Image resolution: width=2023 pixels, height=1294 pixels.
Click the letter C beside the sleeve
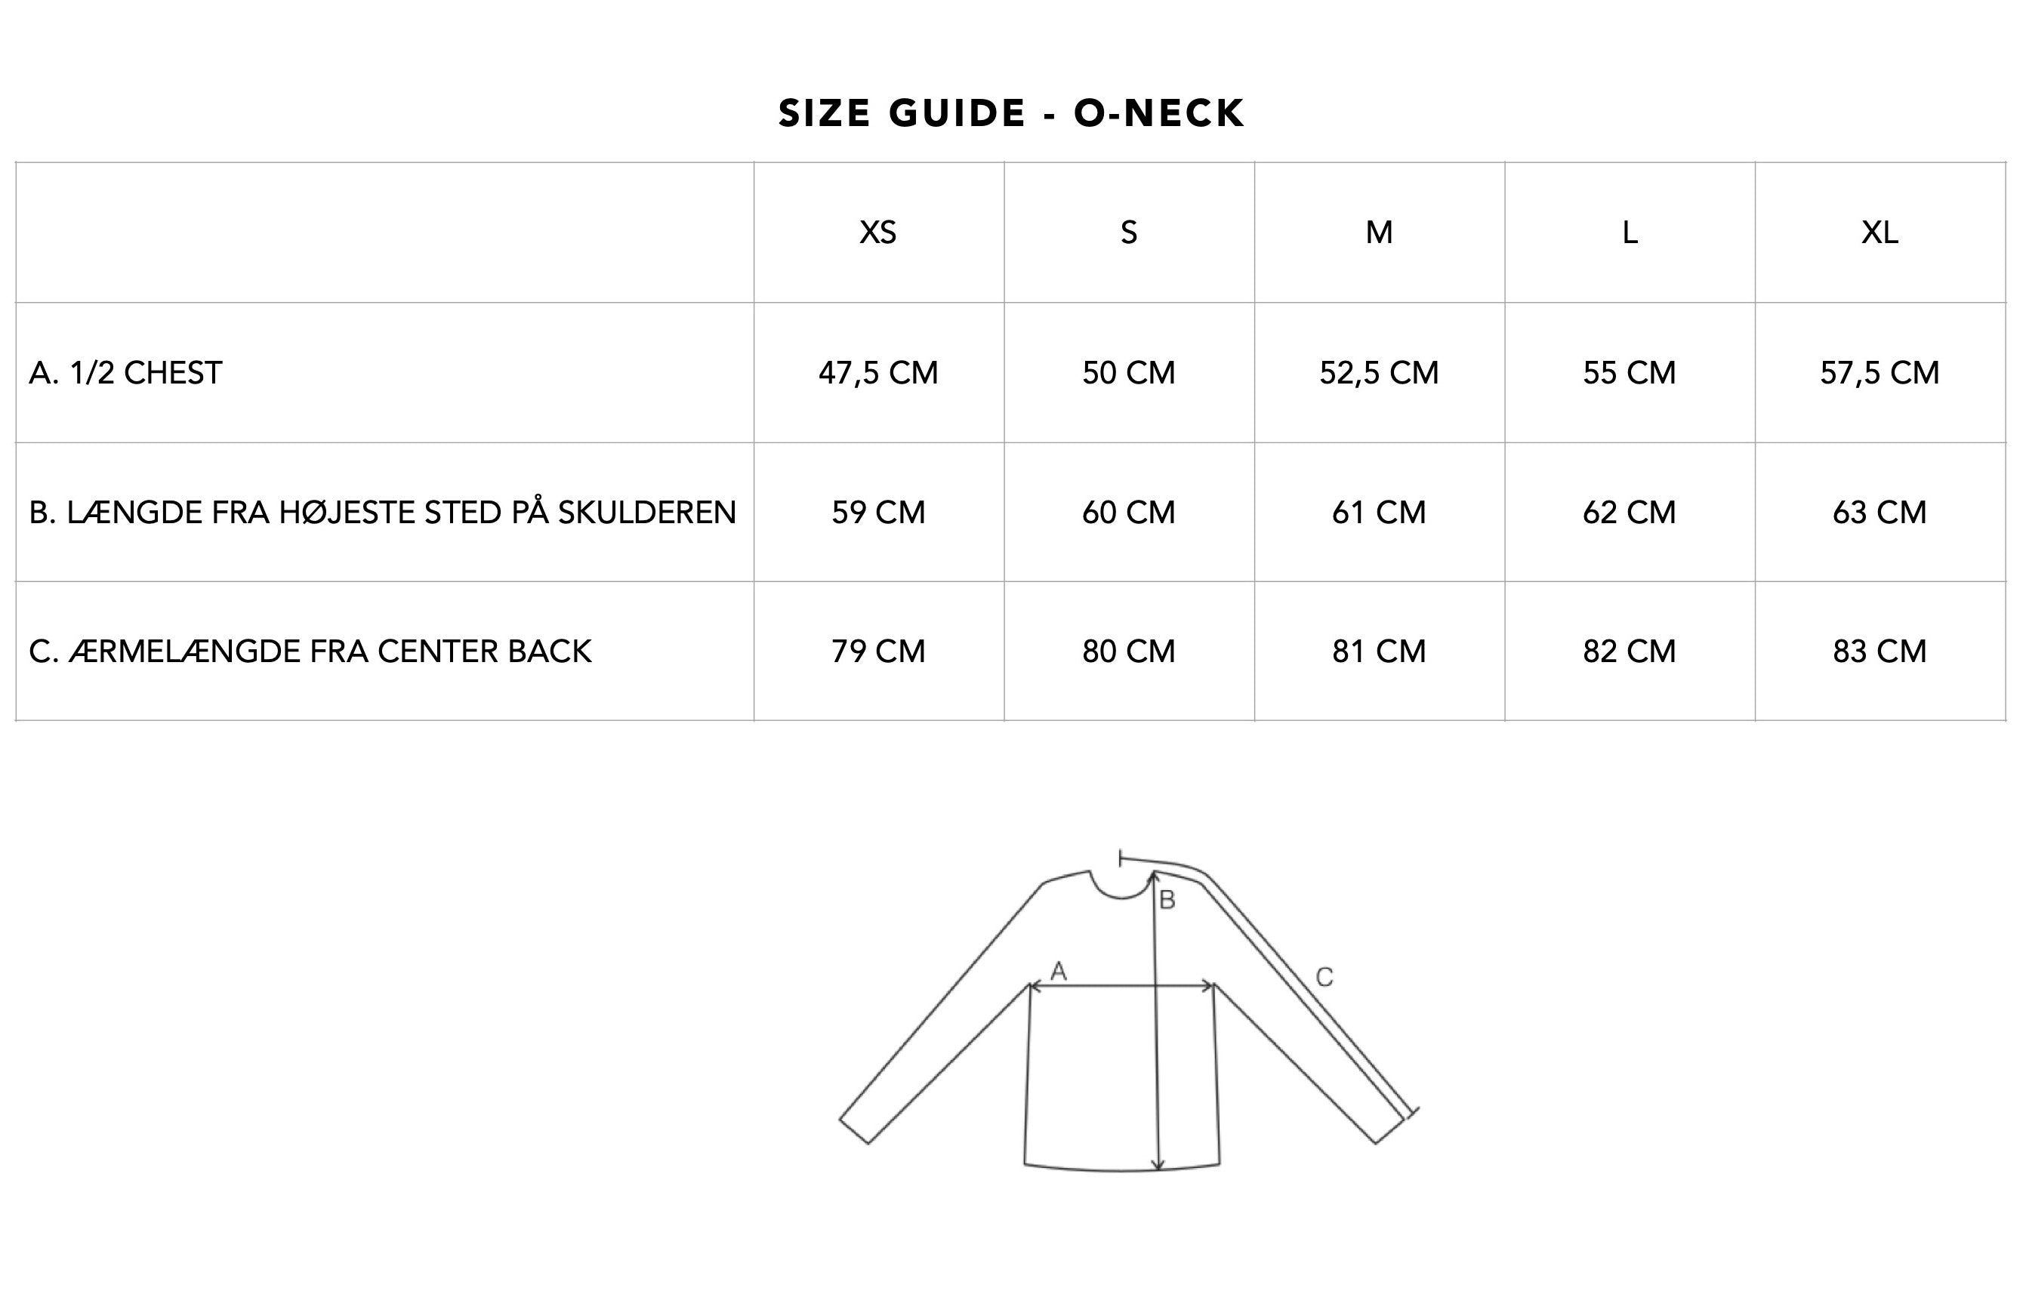pos(1325,977)
